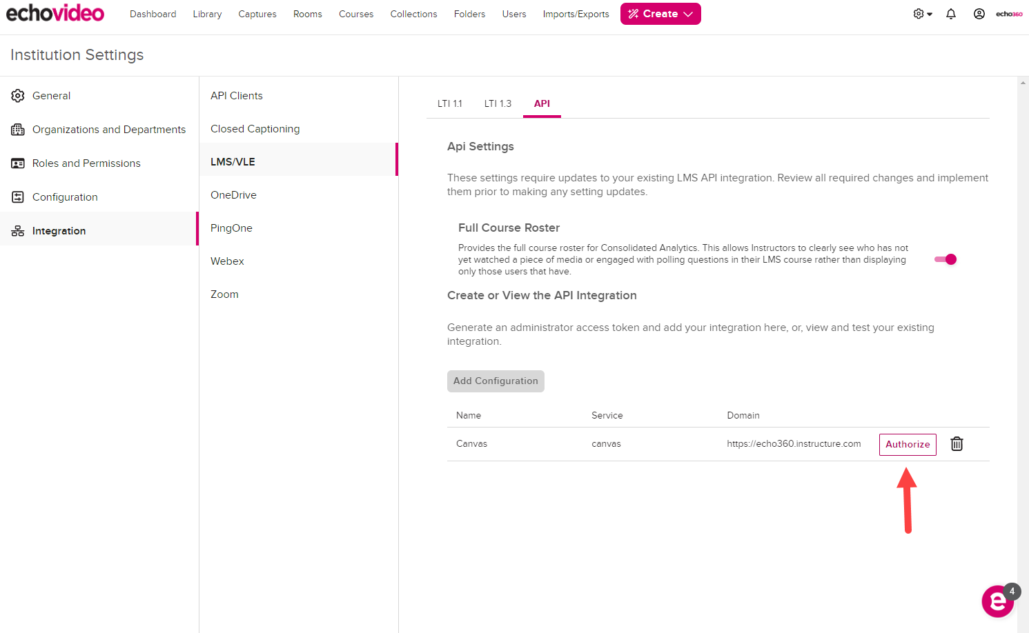Open the Create dropdown button
The height and width of the screenshot is (633, 1029).
[660, 14]
